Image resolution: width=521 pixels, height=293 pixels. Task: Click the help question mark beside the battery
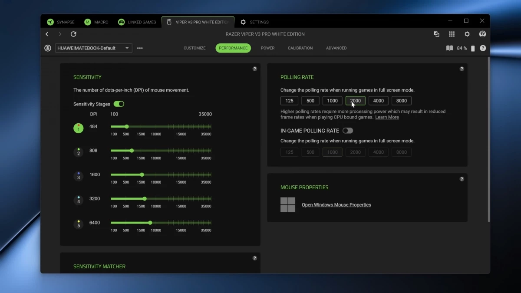(x=483, y=48)
